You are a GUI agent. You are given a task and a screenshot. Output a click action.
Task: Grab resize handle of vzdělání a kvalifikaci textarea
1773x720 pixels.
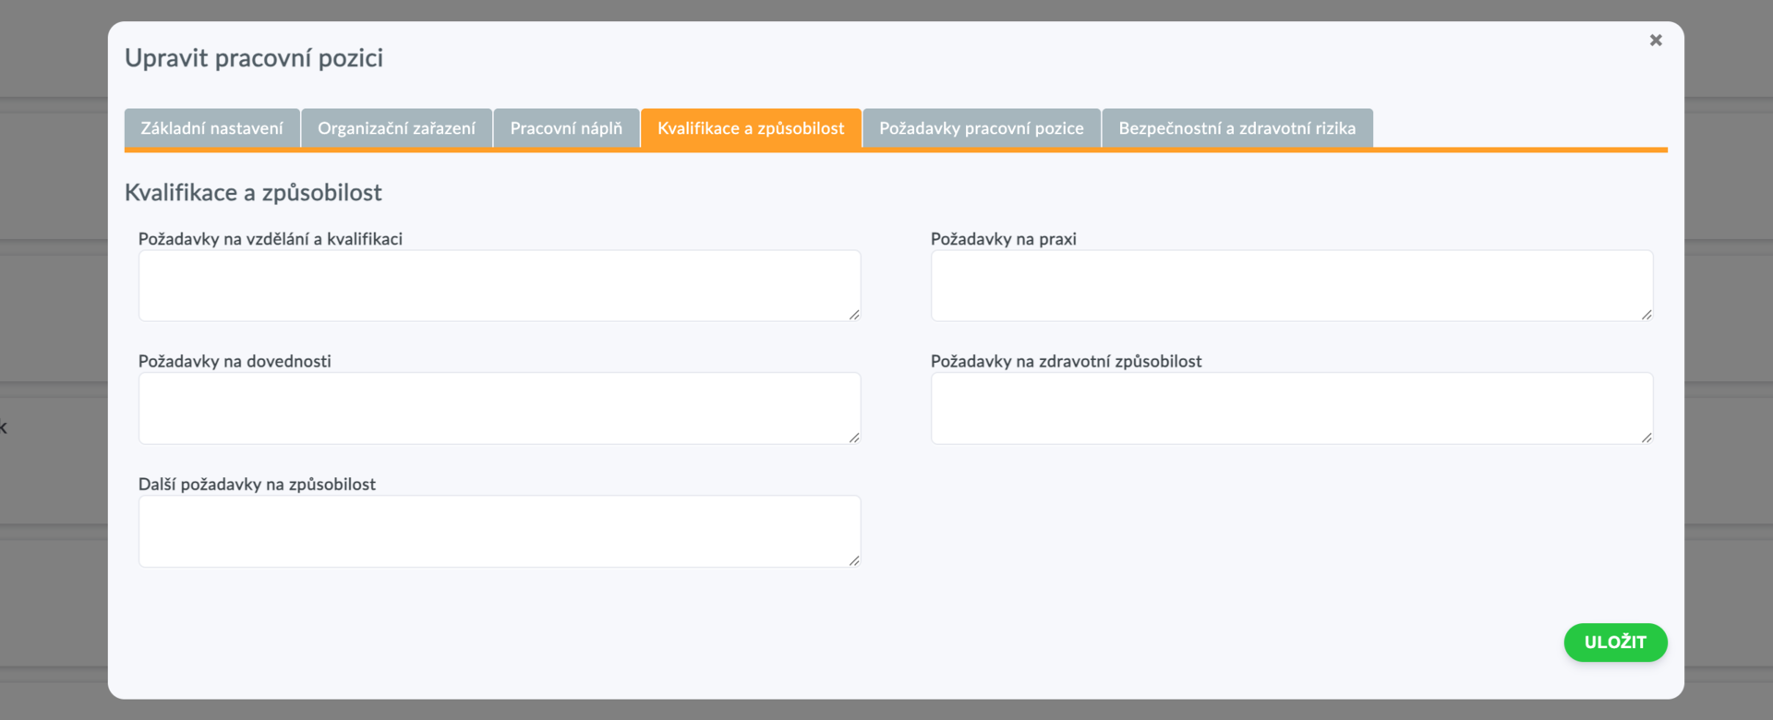(x=854, y=315)
